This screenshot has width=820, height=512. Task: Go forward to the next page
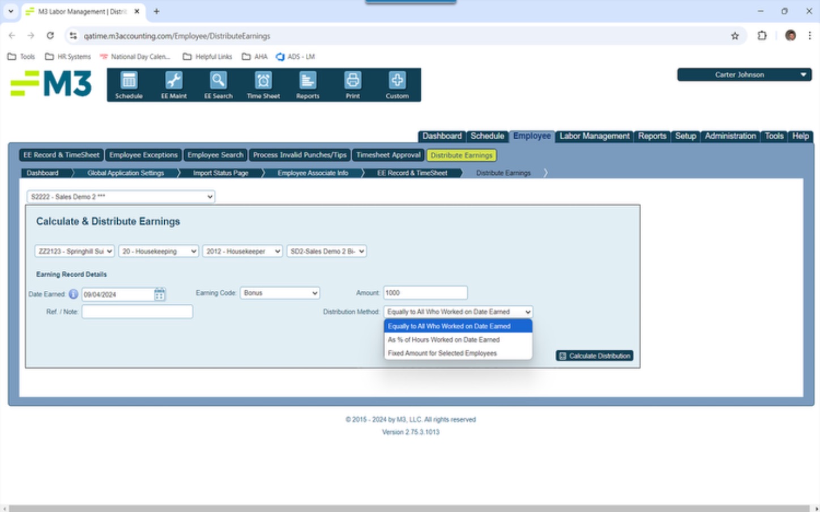coord(31,36)
